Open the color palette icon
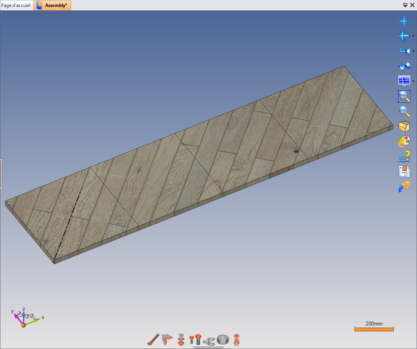Image resolution: width=417 pixels, height=349 pixels. pyautogui.click(x=404, y=142)
